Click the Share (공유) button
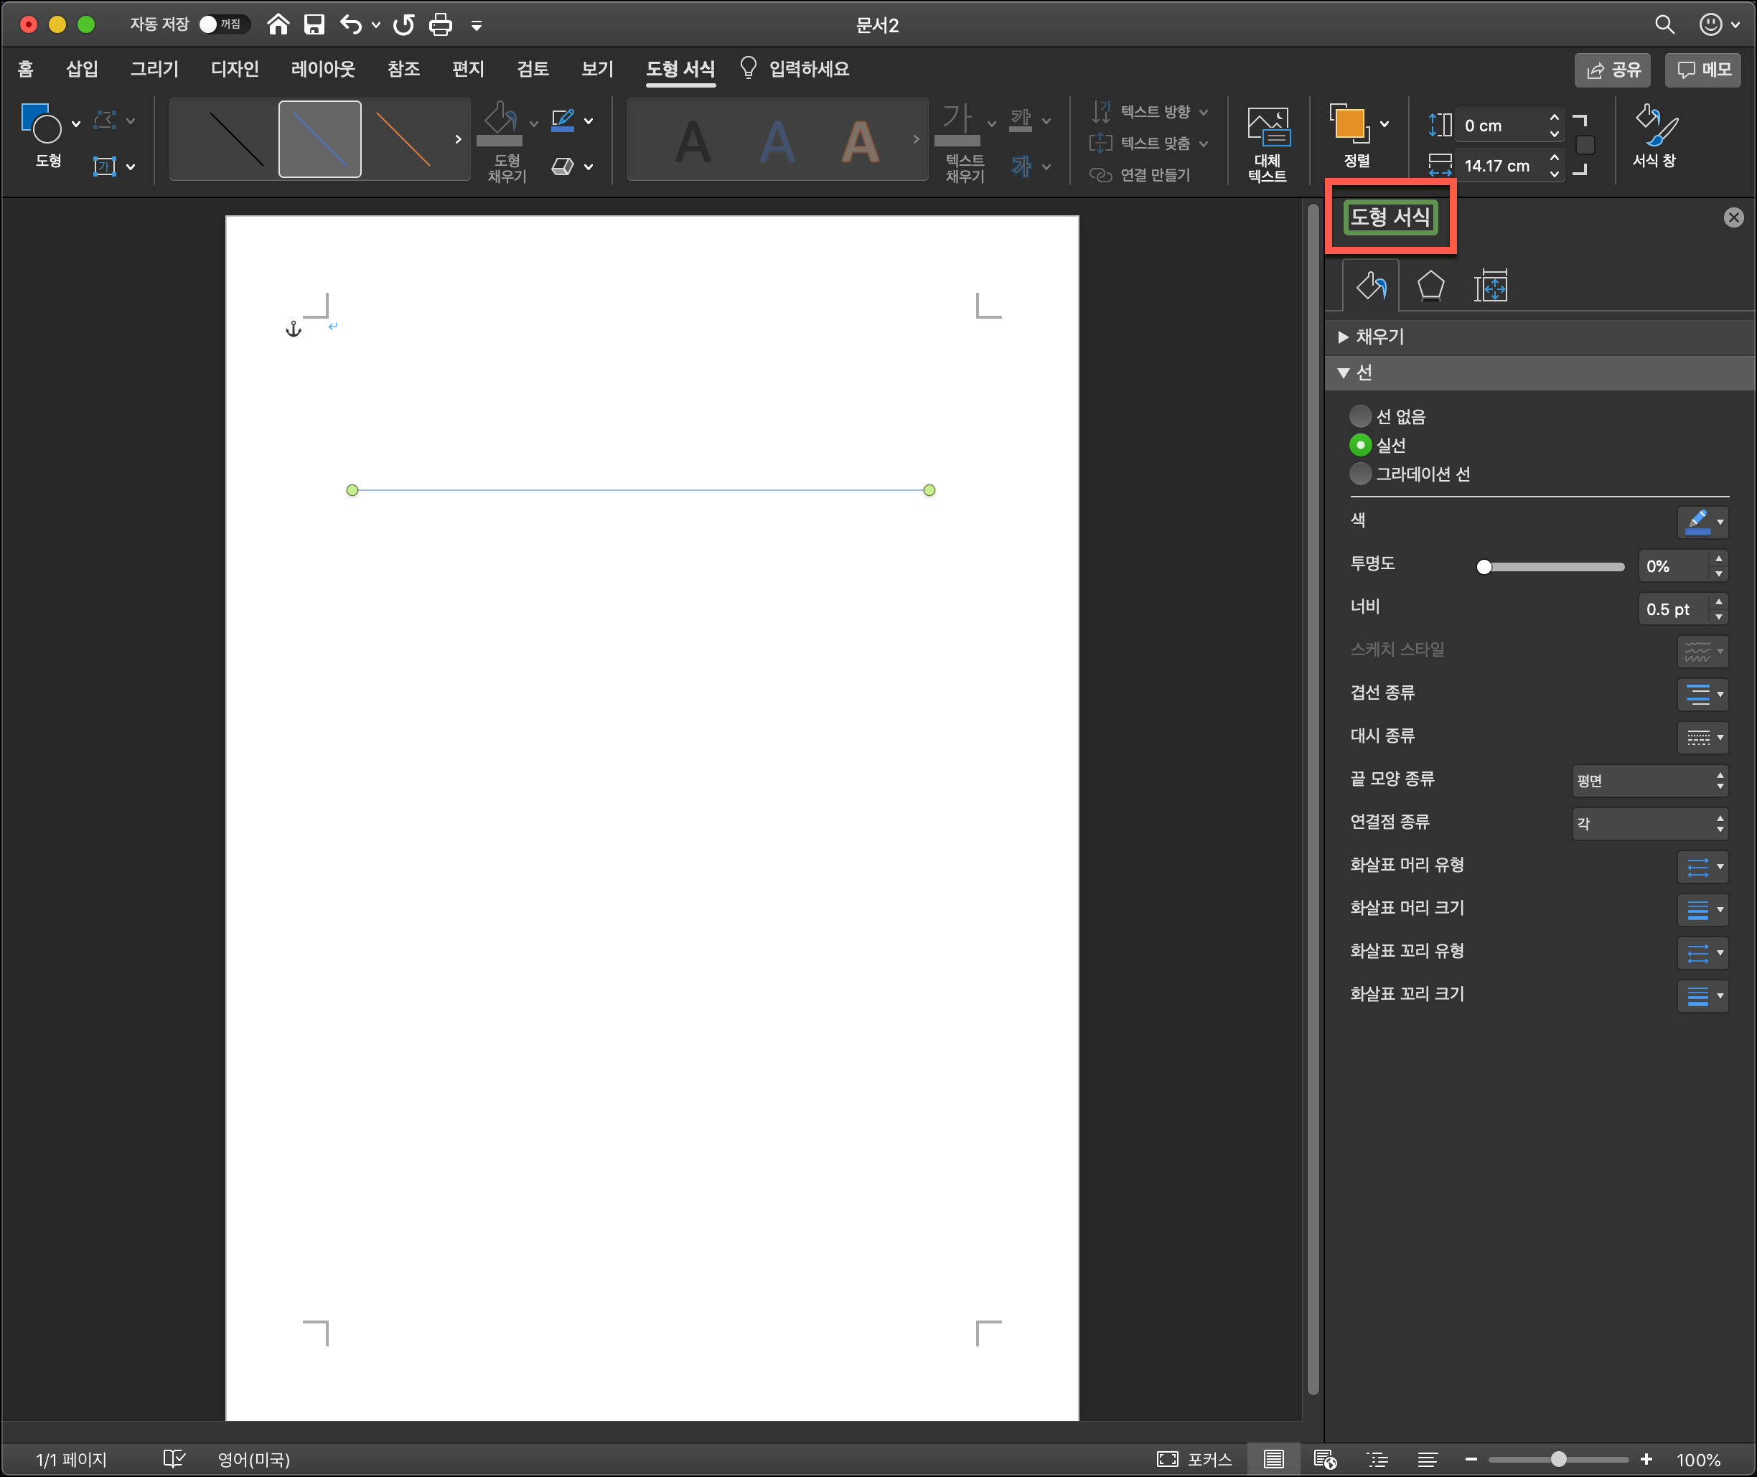Screen dimensions: 1757x1477 pos(1613,70)
